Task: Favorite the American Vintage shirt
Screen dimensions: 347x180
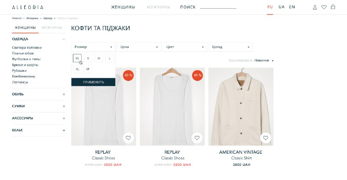Action: [x=265, y=138]
